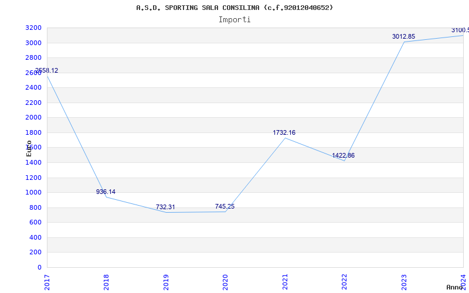Click the 3200 y-axis tick label
The image size is (469, 293).
point(33,28)
